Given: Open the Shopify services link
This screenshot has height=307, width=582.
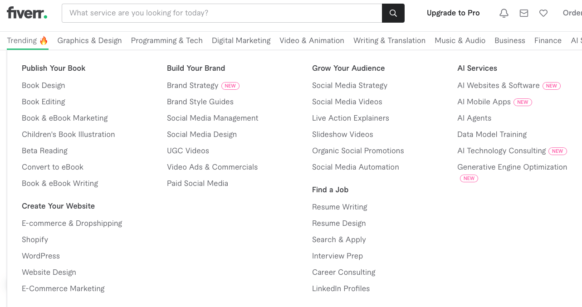Looking at the screenshot, I should [x=35, y=239].
